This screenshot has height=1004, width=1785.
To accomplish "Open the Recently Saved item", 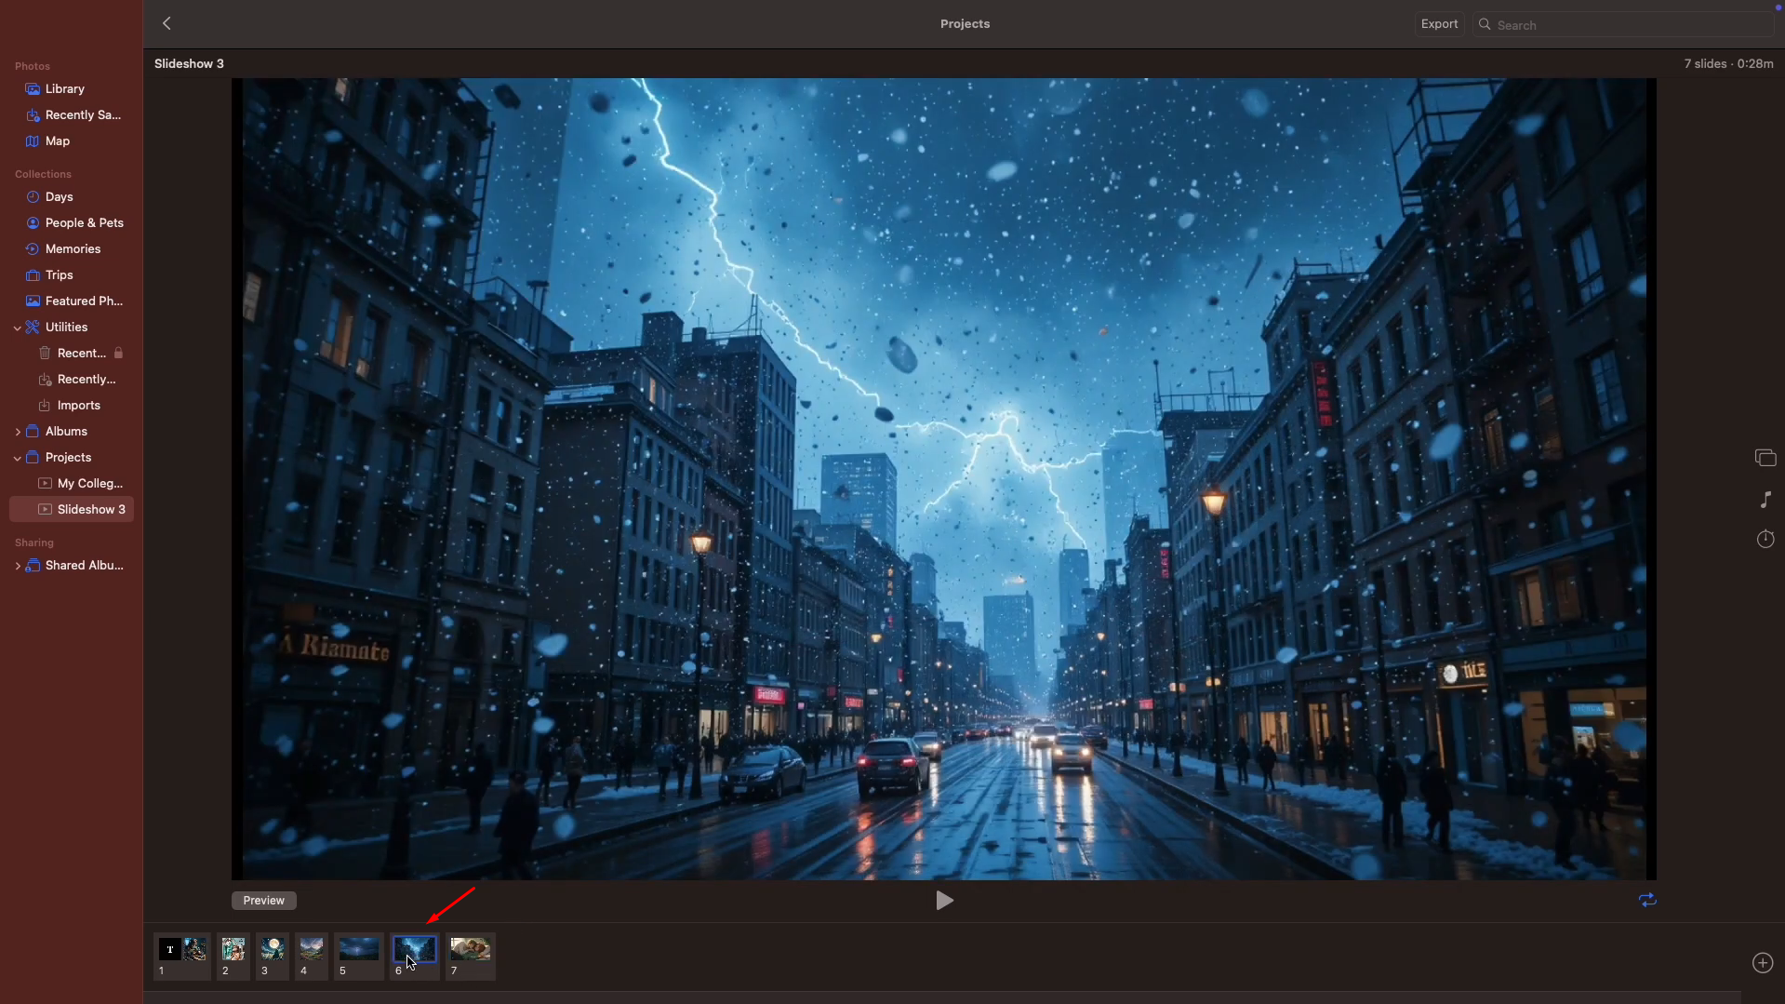I will coord(72,115).
